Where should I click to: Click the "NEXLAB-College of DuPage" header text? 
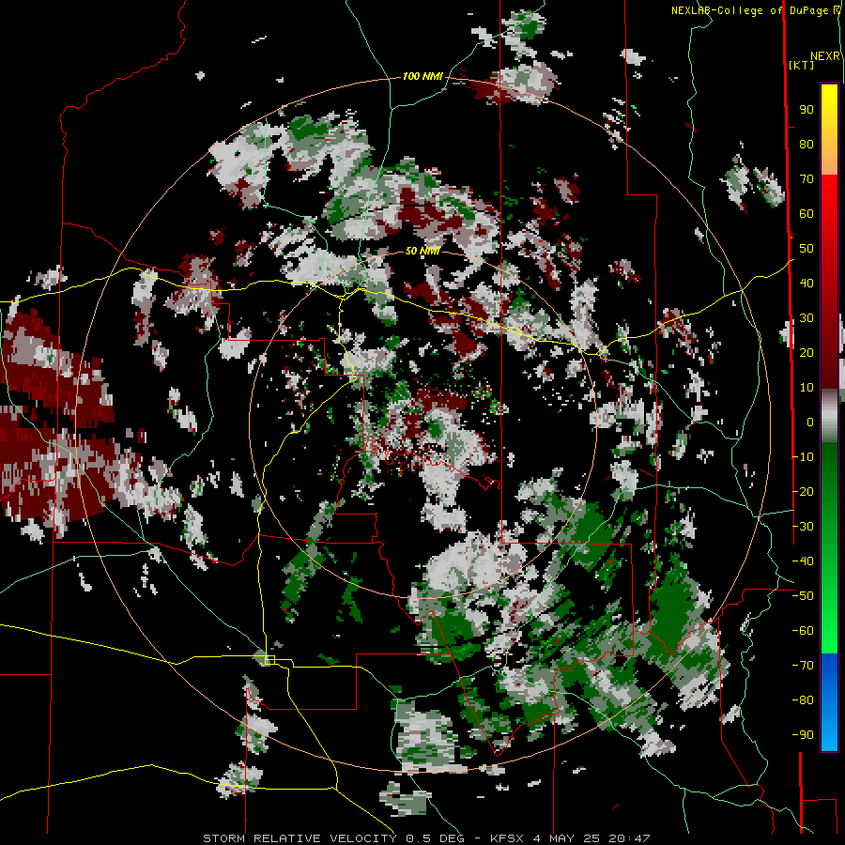pos(750,10)
